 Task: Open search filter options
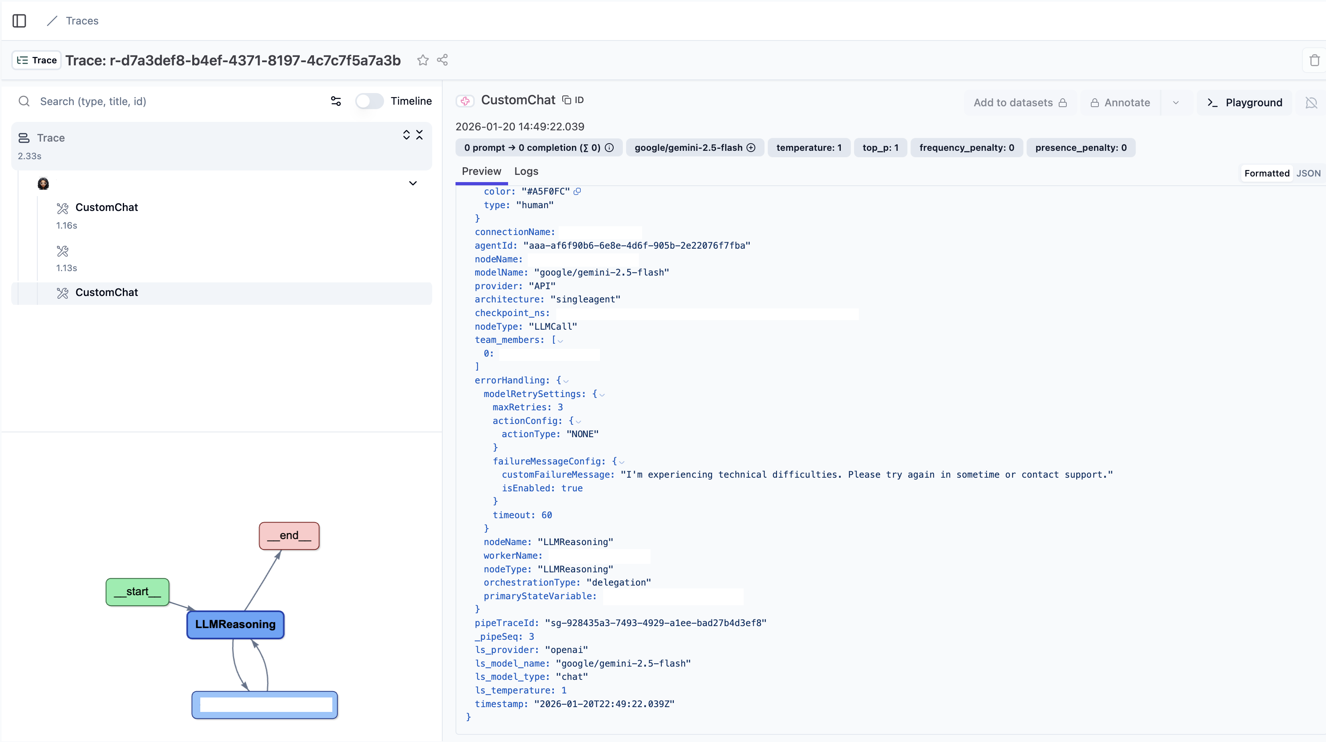coord(335,101)
